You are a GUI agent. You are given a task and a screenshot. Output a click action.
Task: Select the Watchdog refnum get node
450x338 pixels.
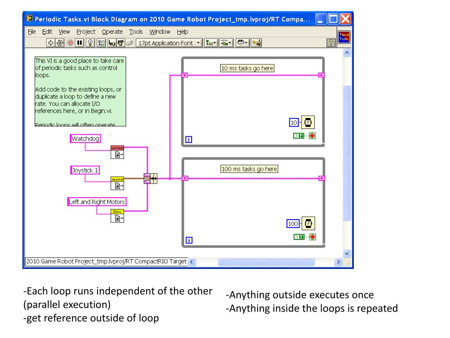tap(117, 152)
